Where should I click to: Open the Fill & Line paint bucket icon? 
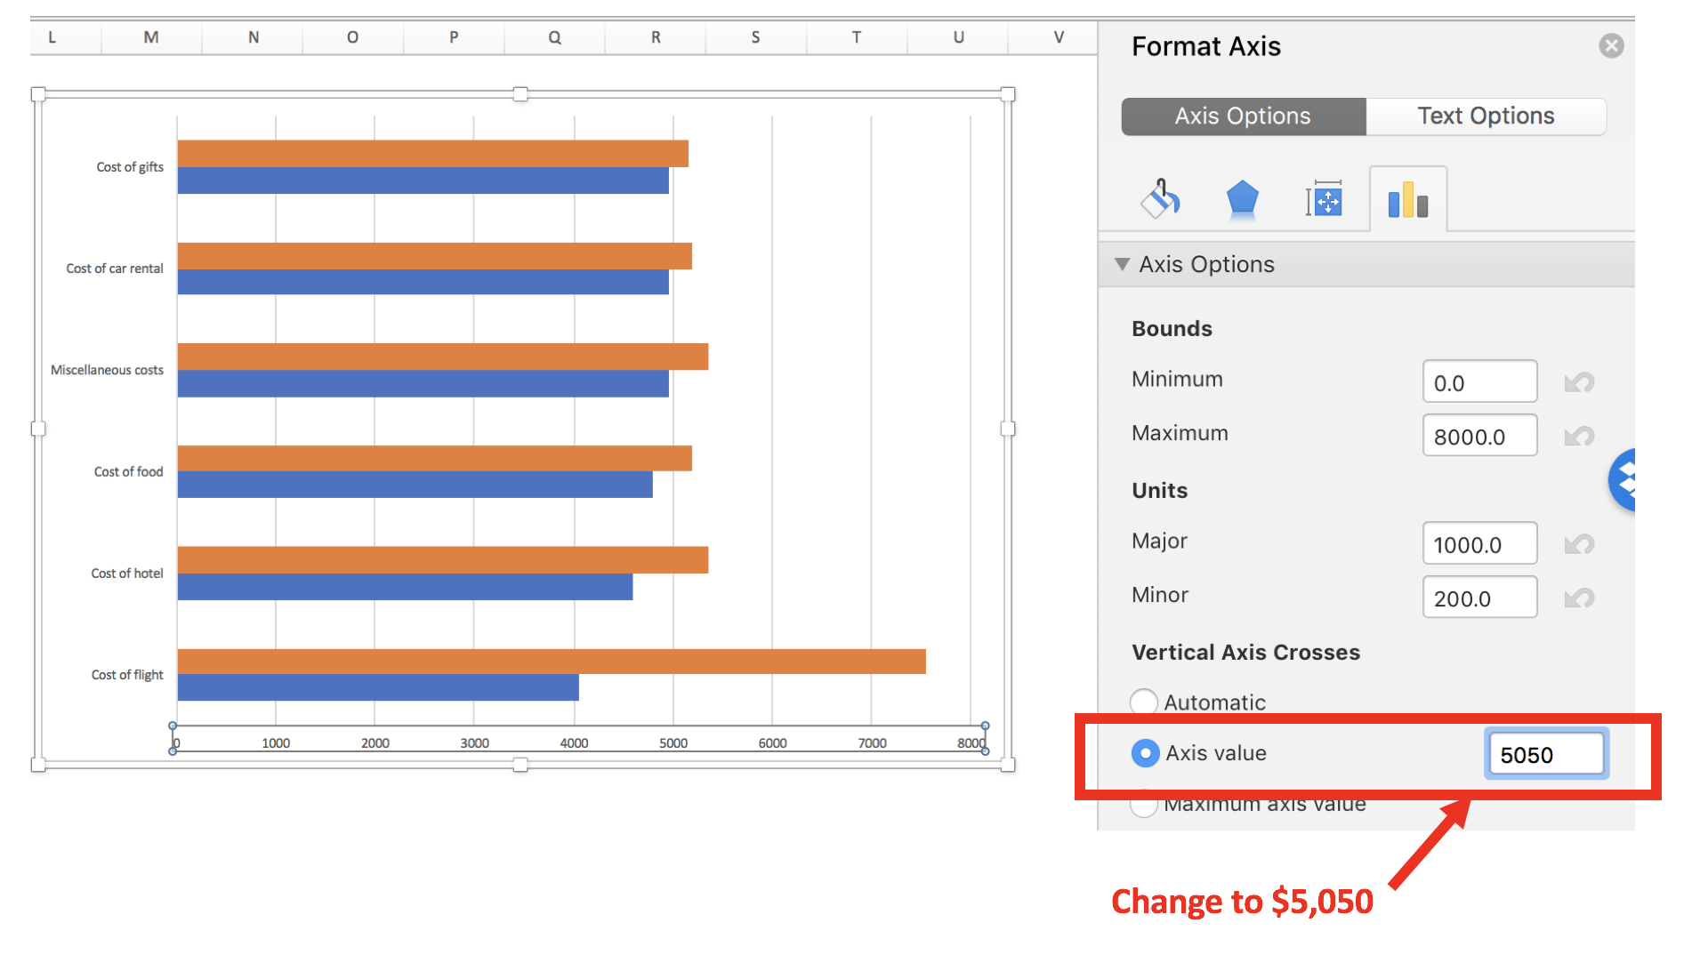click(1160, 199)
